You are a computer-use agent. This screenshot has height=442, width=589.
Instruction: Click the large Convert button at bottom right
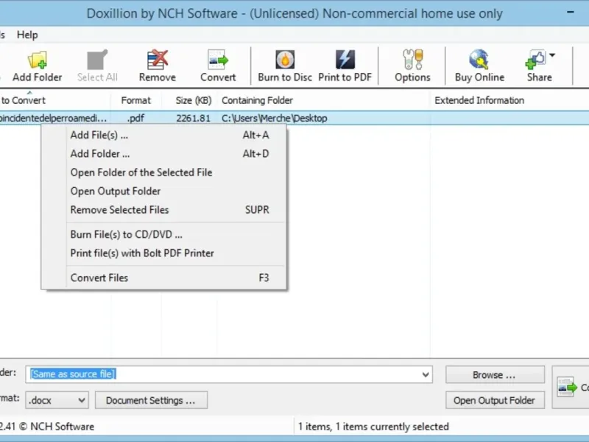point(571,387)
